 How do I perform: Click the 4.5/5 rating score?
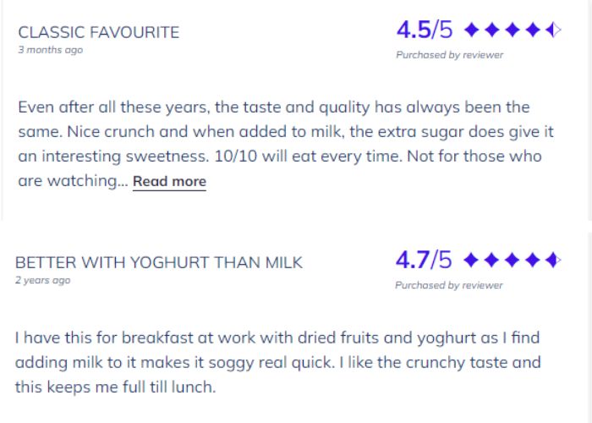point(424,30)
